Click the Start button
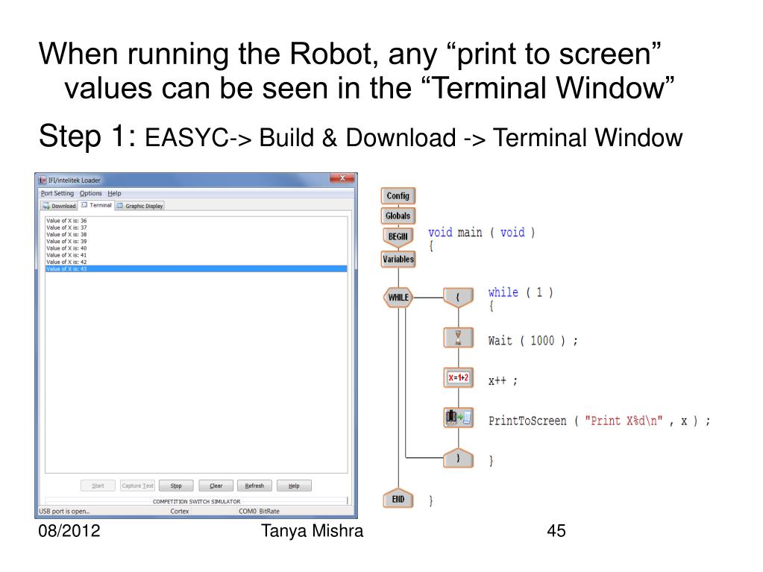This screenshot has width=763, height=572. point(98,485)
